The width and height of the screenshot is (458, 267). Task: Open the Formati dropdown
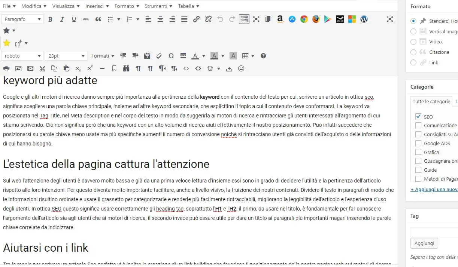pyautogui.click(x=103, y=56)
